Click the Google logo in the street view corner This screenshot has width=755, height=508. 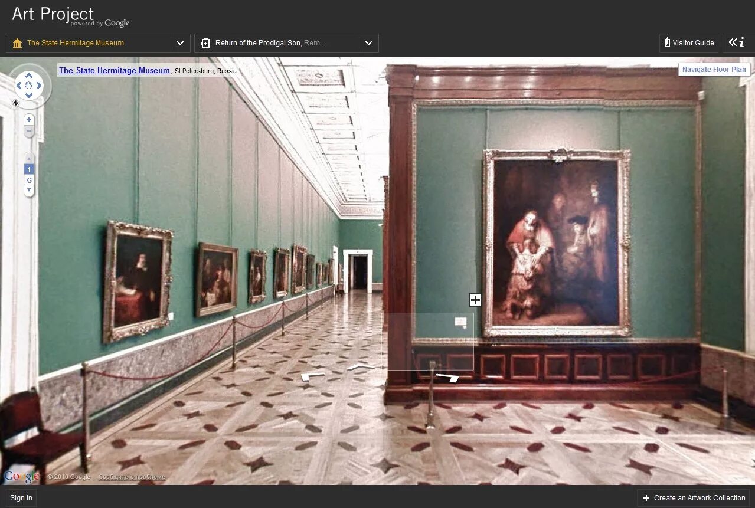[x=21, y=477]
